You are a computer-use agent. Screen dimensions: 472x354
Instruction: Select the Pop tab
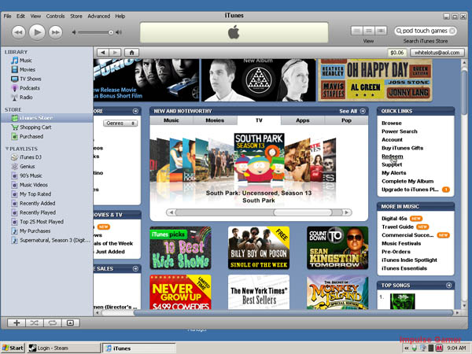(x=346, y=120)
